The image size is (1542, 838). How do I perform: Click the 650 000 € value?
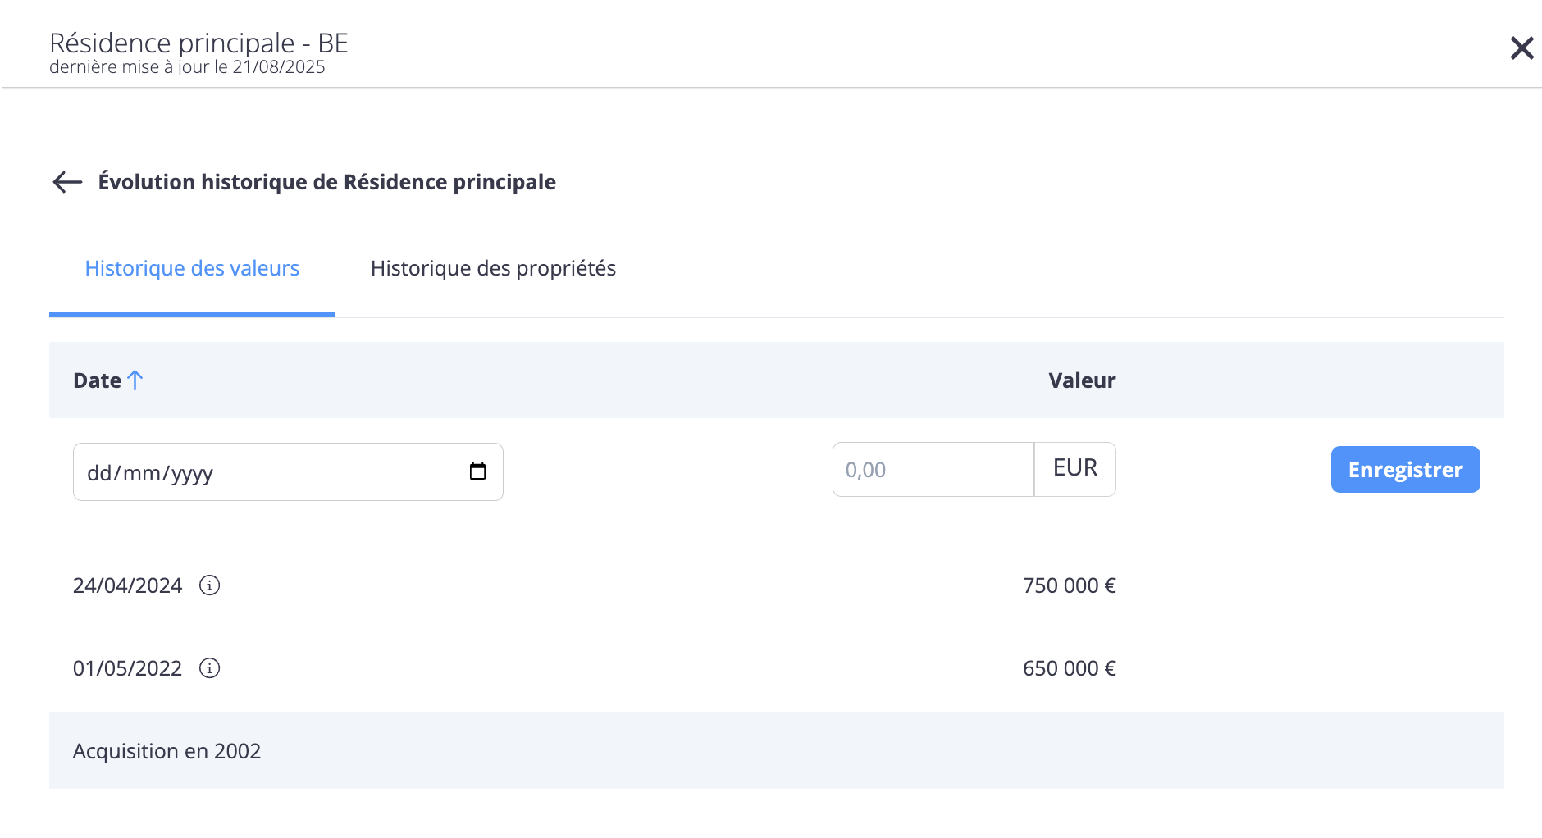pos(1069,668)
